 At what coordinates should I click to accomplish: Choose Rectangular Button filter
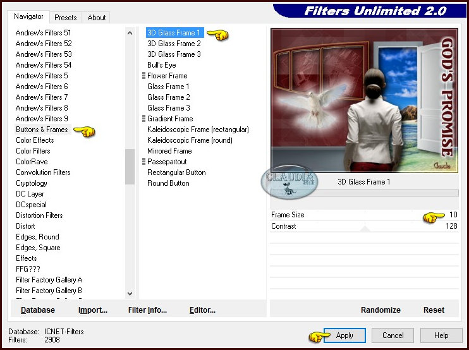tap(176, 172)
